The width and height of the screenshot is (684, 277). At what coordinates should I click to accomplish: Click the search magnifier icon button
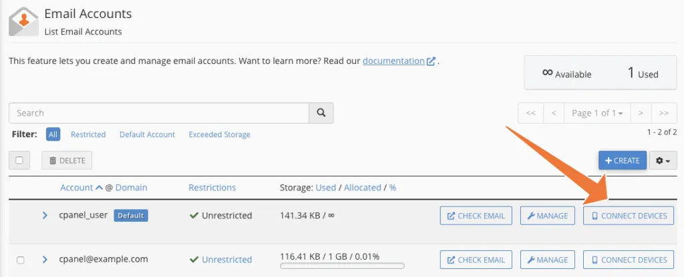tap(321, 113)
